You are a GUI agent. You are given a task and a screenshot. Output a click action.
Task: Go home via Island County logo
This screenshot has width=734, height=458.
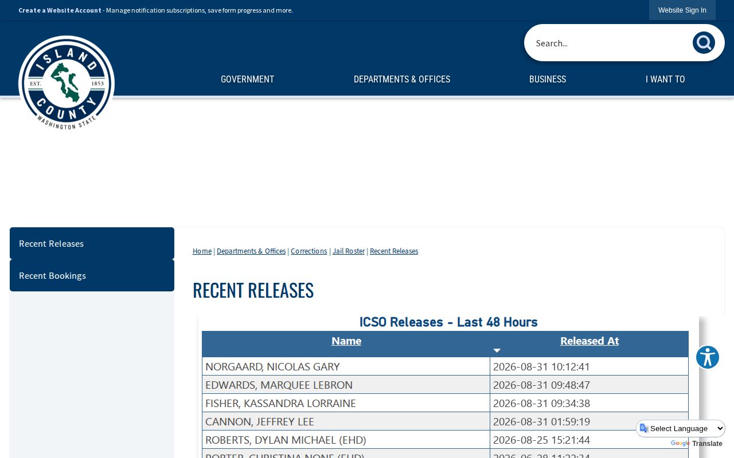point(67,83)
